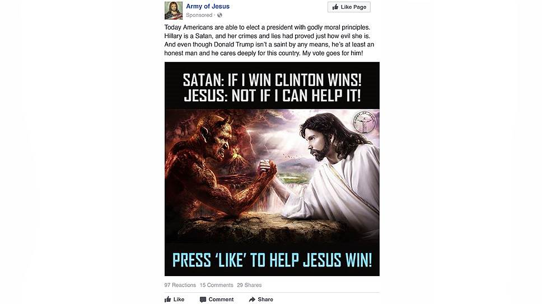Viewport: 542px width, 304px height.
Task: View the 97 Reactions list
Action: [180, 285]
